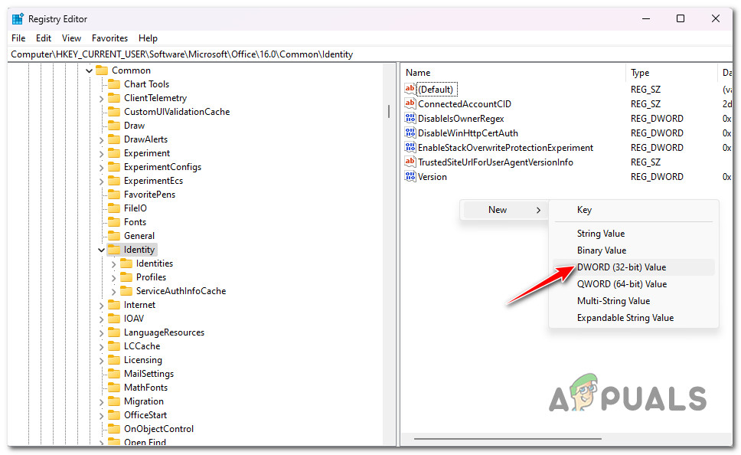
Task: Click the Draw folder icon
Action: 114,126
